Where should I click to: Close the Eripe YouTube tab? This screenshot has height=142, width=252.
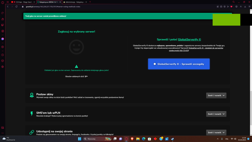click(34, 2)
